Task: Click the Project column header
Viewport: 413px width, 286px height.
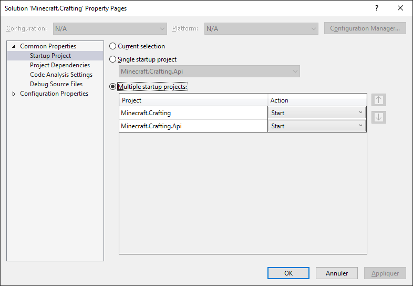Action: 193,100
